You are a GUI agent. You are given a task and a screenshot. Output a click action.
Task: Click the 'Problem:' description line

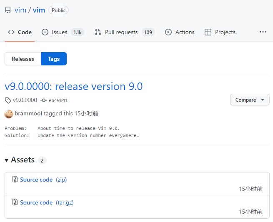click(62, 128)
